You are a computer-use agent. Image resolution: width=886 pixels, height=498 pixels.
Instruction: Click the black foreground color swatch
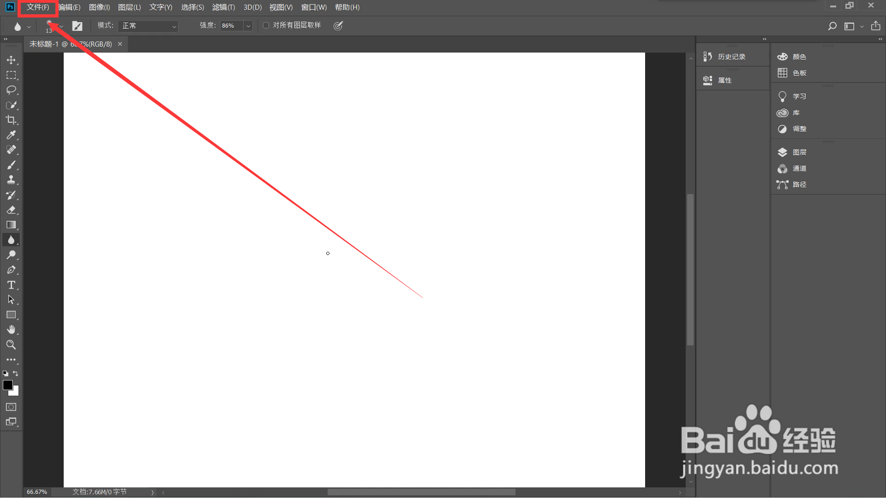point(7,385)
